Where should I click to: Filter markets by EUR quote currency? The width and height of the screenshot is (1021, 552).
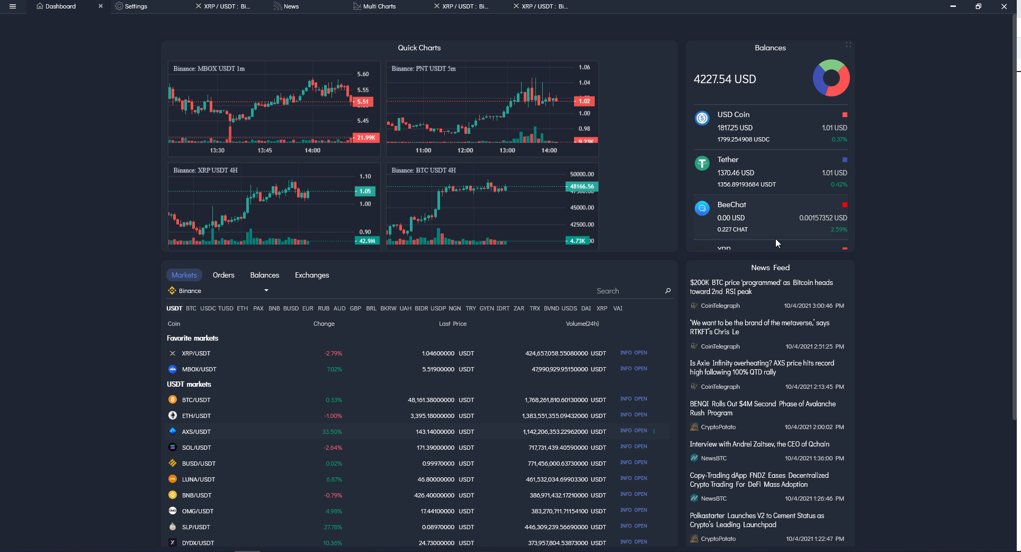[x=308, y=308]
